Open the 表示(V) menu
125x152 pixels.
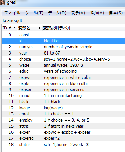pos(78,13)
